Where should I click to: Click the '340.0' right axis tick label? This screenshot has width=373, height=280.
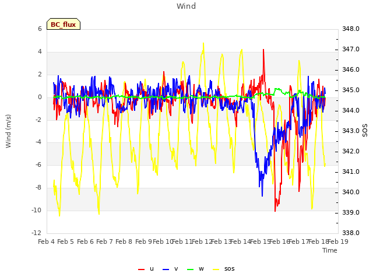351,192
